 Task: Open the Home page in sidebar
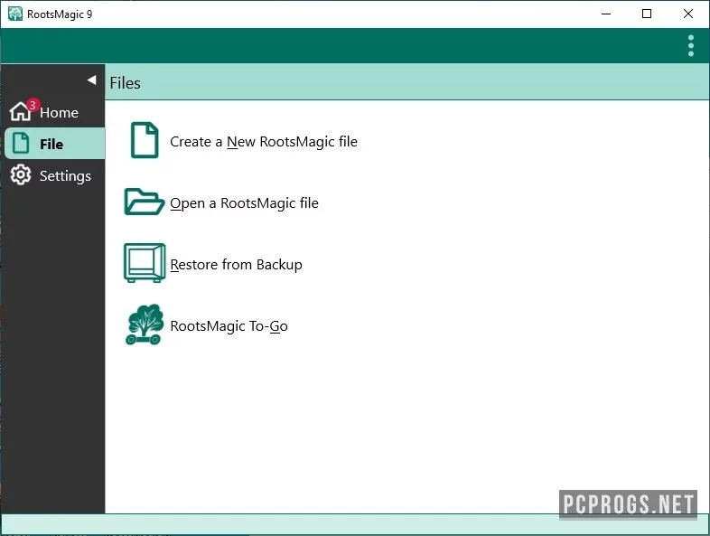pos(53,112)
